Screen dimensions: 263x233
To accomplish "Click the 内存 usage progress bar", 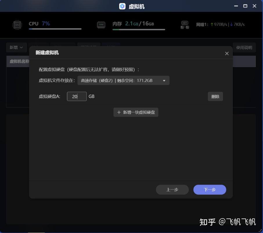I will [x=139, y=29].
